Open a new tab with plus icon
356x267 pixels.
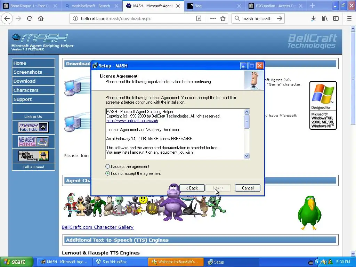coord(313,6)
